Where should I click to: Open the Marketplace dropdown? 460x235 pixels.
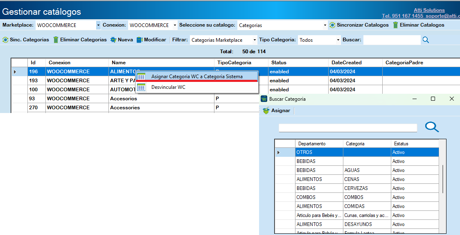pyautogui.click(x=98, y=25)
